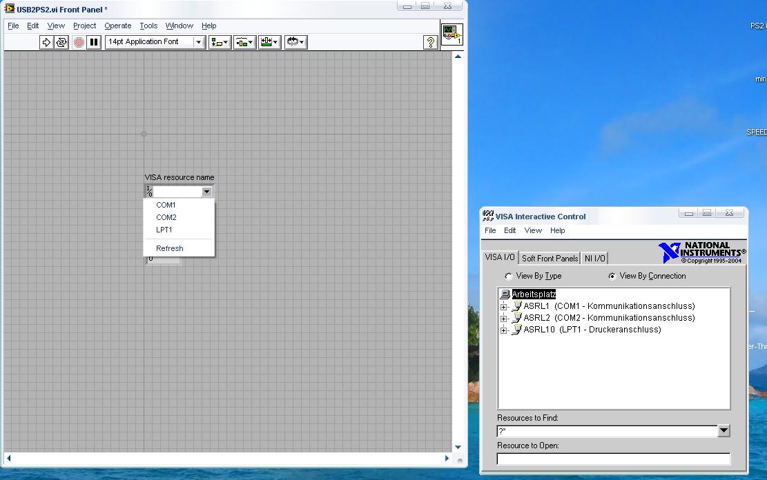Open VISA Interactive Control Edit menu

coord(509,231)
